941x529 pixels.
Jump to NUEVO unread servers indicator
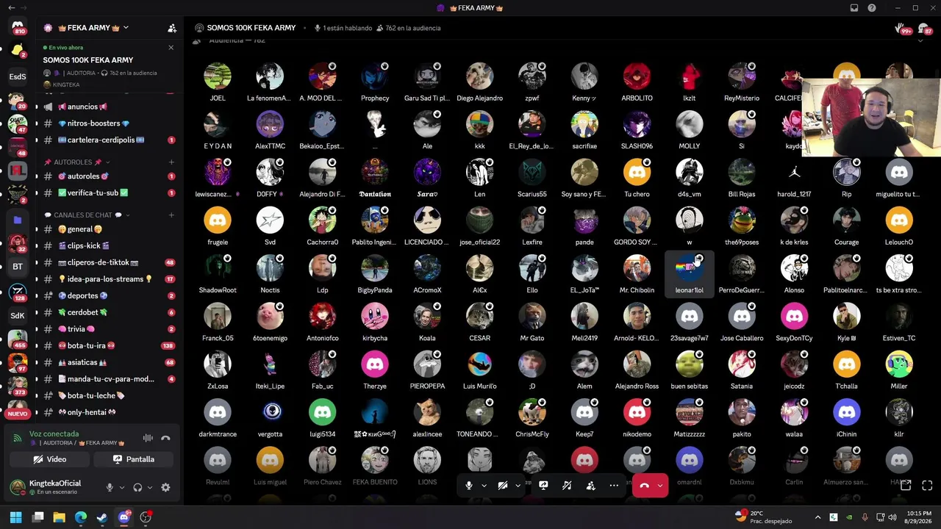tap(17, 414)
